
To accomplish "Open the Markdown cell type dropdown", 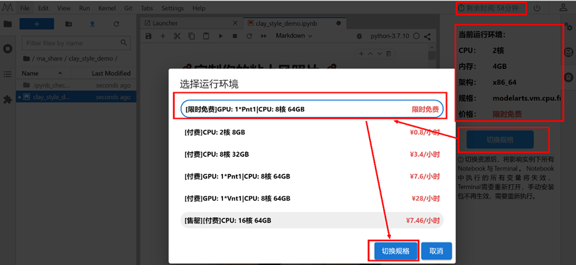I will pyautogui.click(x=294, y=36).
